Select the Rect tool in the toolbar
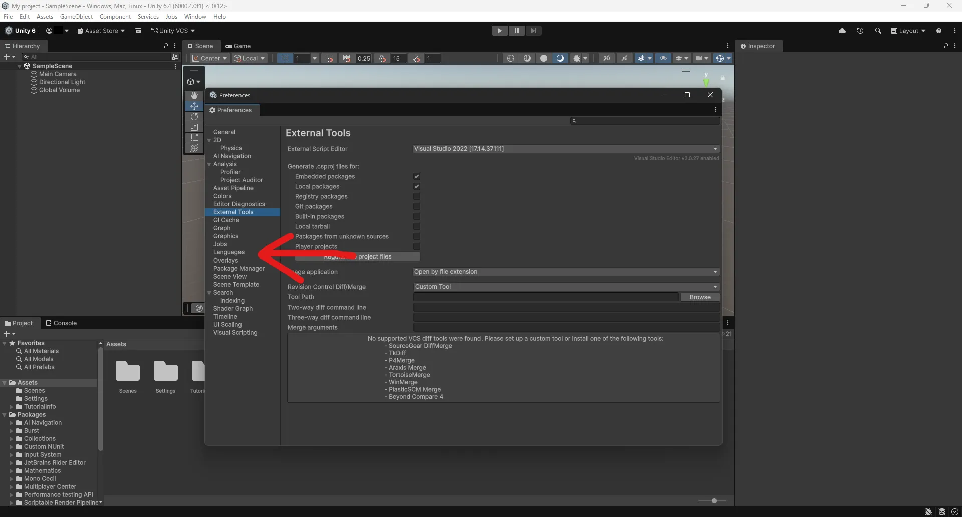This screenshot has height=517, width=962. pos(194,138)
